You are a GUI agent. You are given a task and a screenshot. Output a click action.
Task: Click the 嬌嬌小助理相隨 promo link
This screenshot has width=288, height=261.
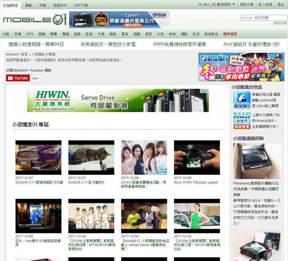[36, 44]
